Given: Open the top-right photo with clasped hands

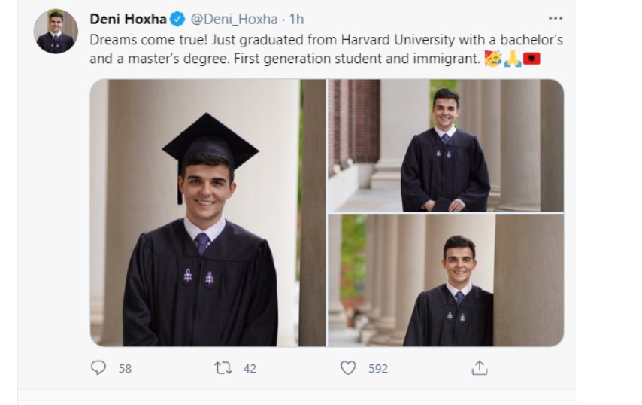Looking at the screenshot, I should coord(445,145).
